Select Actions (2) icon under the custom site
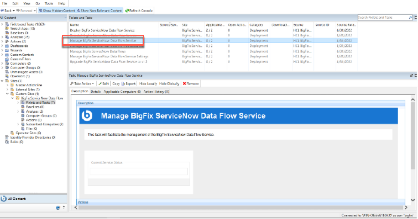Image resolution: width=418 pixels, height=219 pixels. pos(23,120)
